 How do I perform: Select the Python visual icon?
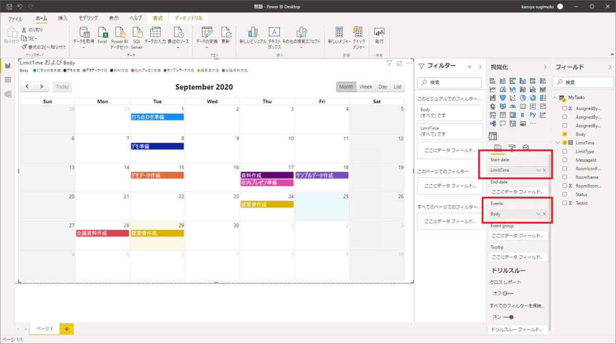tap(532, 115)
